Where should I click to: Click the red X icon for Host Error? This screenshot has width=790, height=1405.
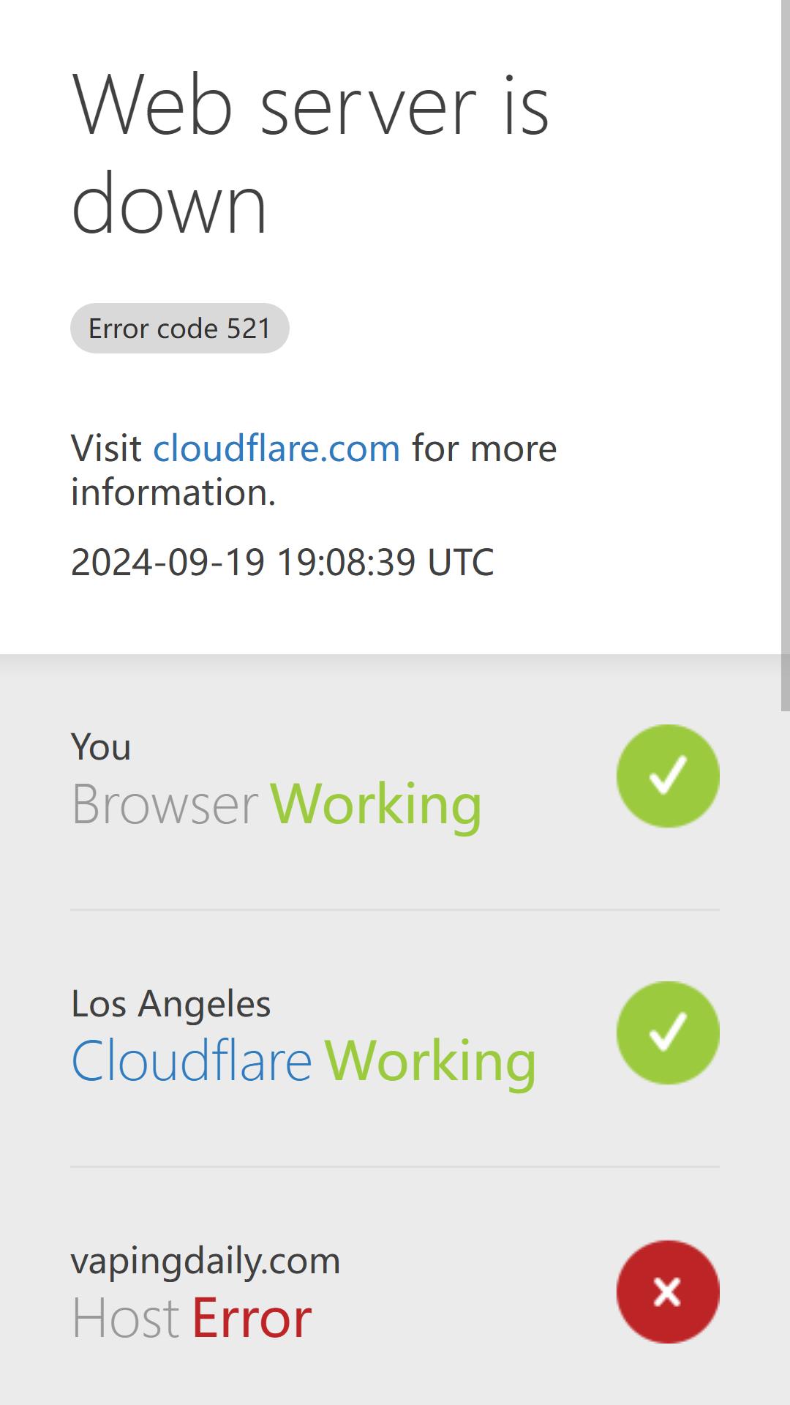click(x=668, y=1292)
